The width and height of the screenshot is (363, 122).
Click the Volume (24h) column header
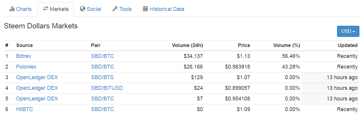(x=187, y=45)
